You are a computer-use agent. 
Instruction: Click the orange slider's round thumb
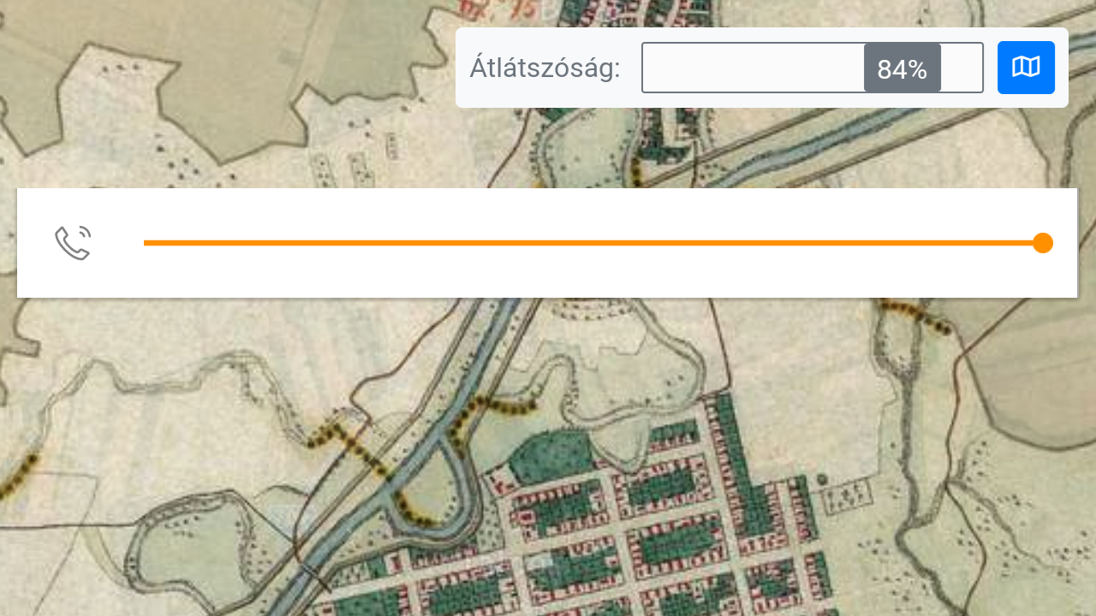pos(1042,243)
